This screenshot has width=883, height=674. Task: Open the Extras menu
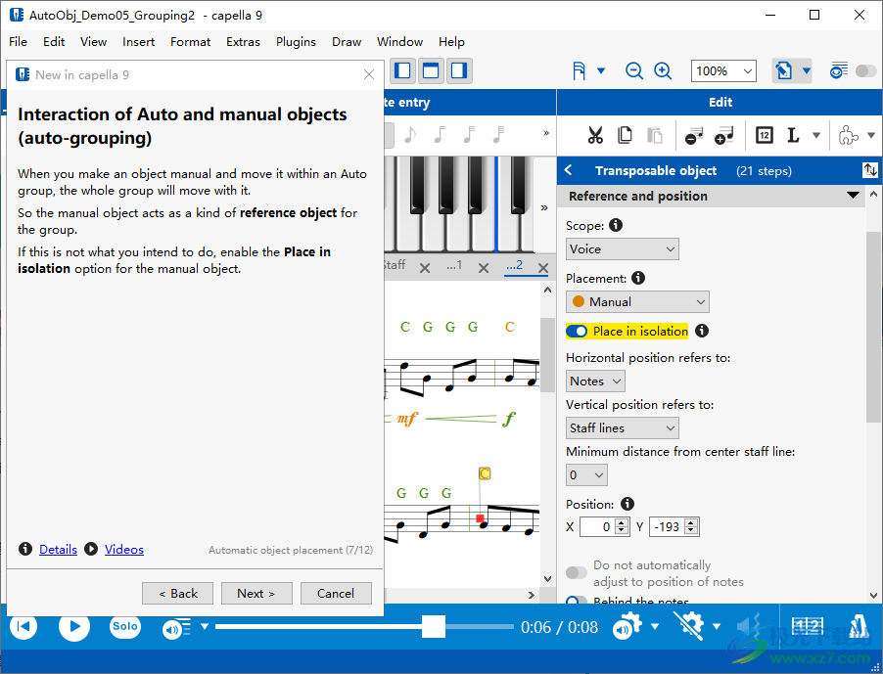point(243,42)
